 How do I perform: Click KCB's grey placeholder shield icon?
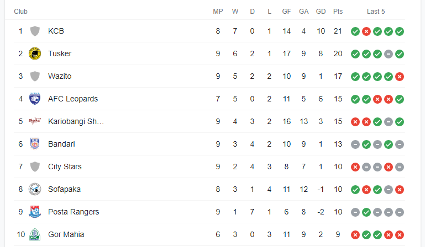point(35,31)
